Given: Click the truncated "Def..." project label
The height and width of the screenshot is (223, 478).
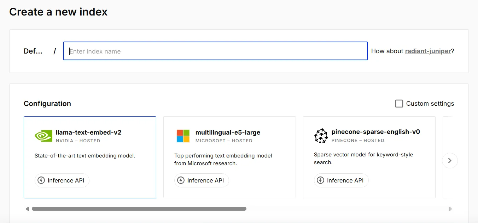Looking at the screenshot, I should click(33, 51).
